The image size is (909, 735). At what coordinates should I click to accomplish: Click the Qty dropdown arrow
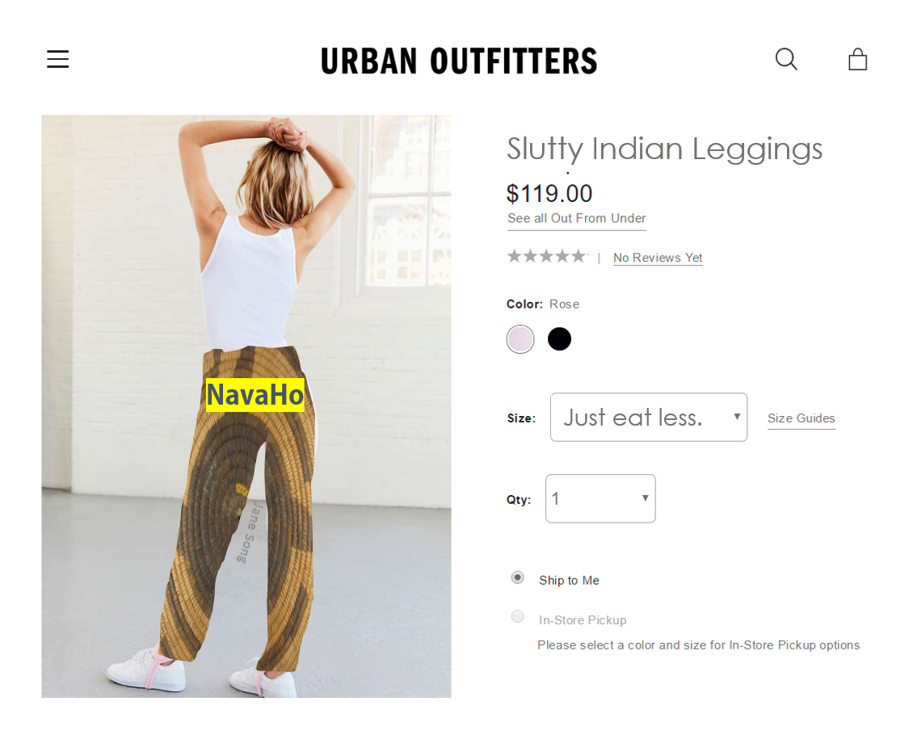tap(646, 498)
